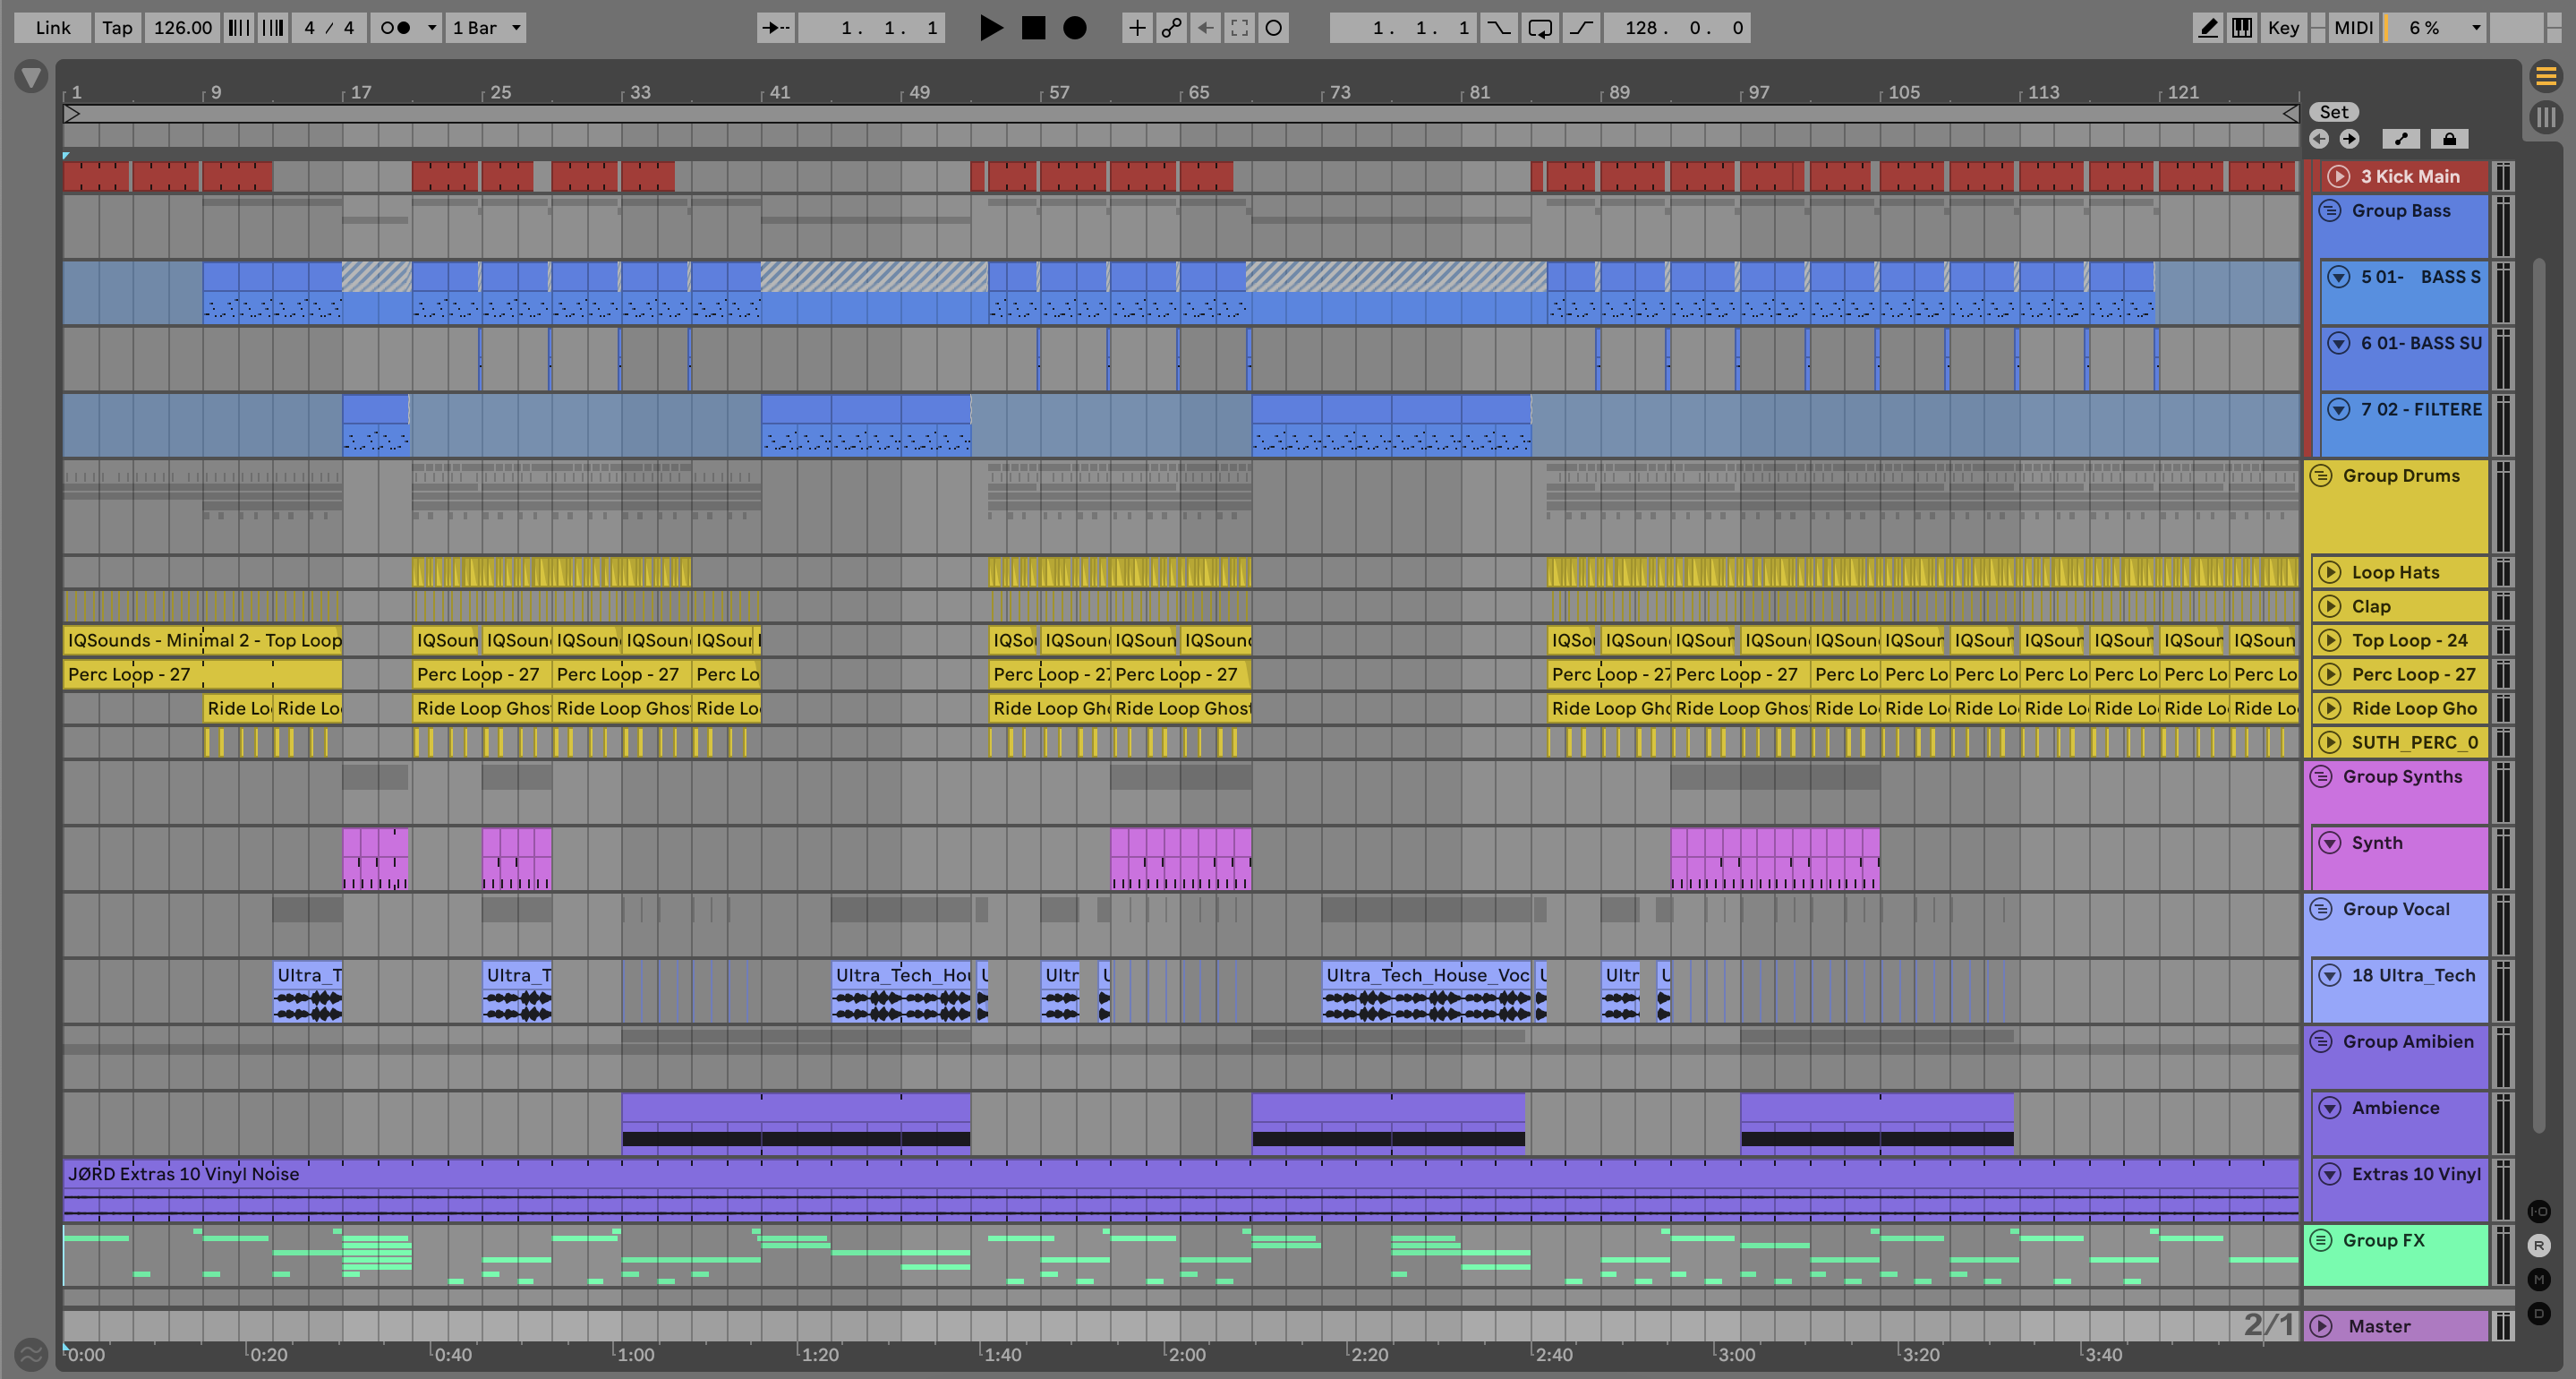Open Key mapping mode

(2283, 28)
